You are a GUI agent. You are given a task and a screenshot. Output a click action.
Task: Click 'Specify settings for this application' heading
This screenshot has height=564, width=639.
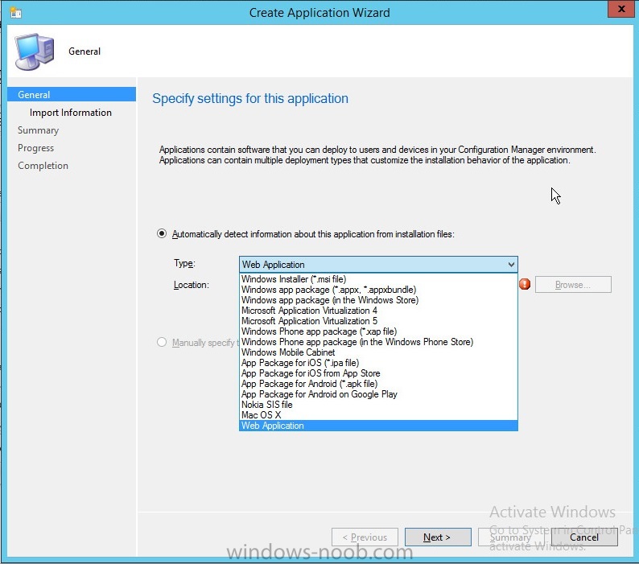pyautogui.click(x=250, y=99)
